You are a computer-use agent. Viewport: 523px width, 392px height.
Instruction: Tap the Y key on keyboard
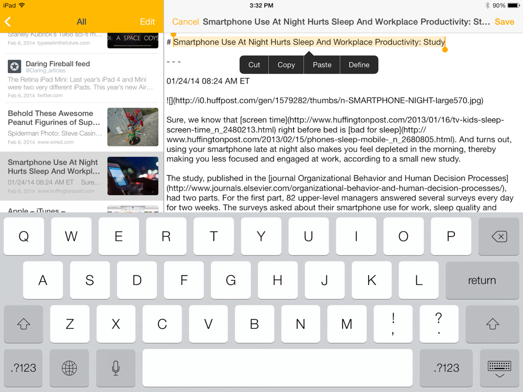pos(261,237)
